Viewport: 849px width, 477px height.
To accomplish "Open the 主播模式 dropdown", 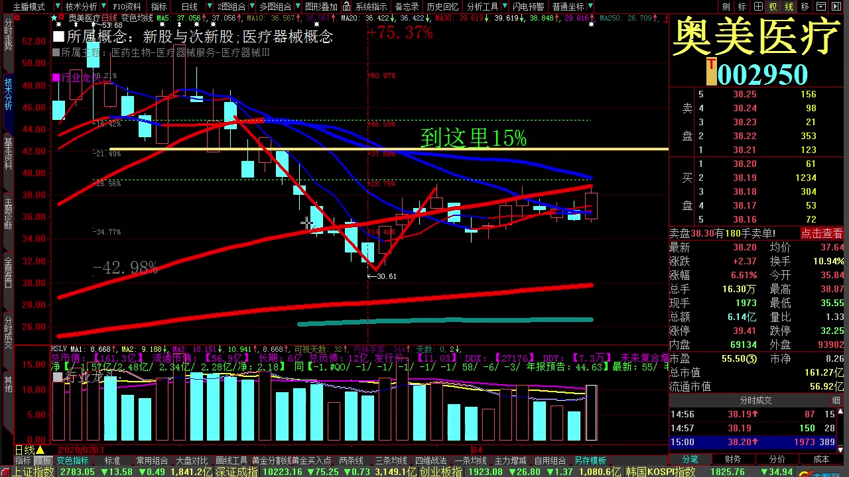I will point(33,7).
